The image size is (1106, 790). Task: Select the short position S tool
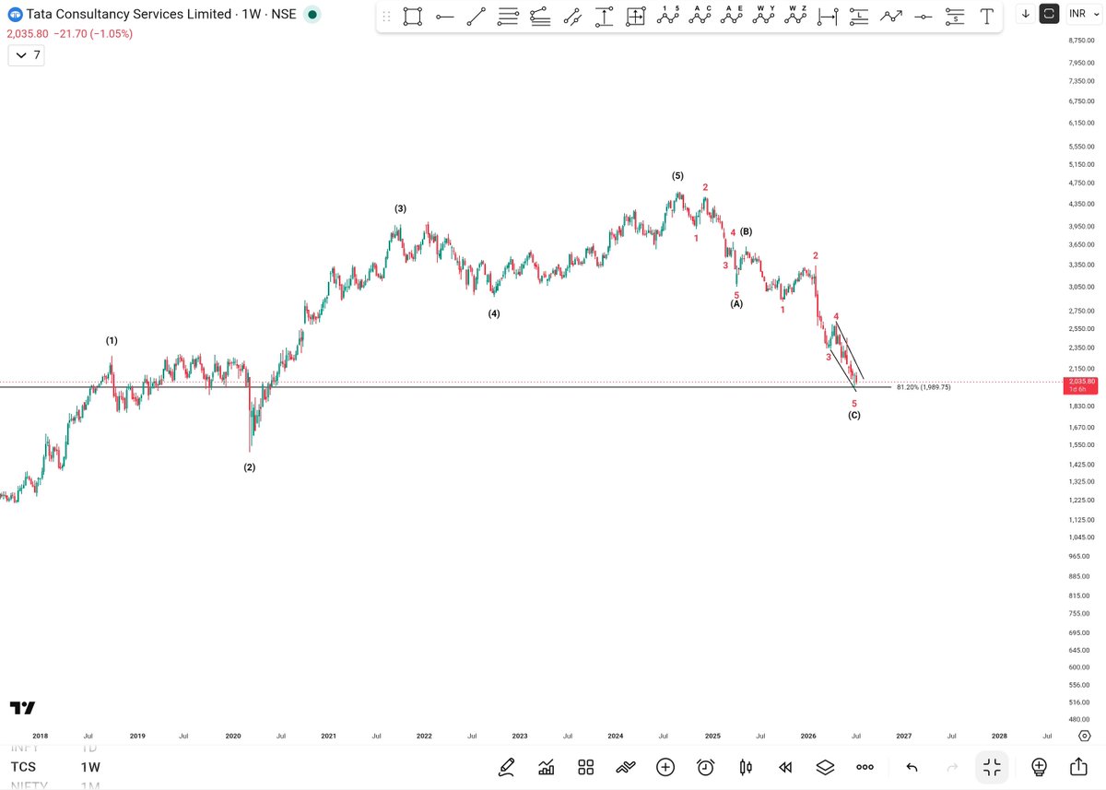pyautogui.click(x=956, y=17)
